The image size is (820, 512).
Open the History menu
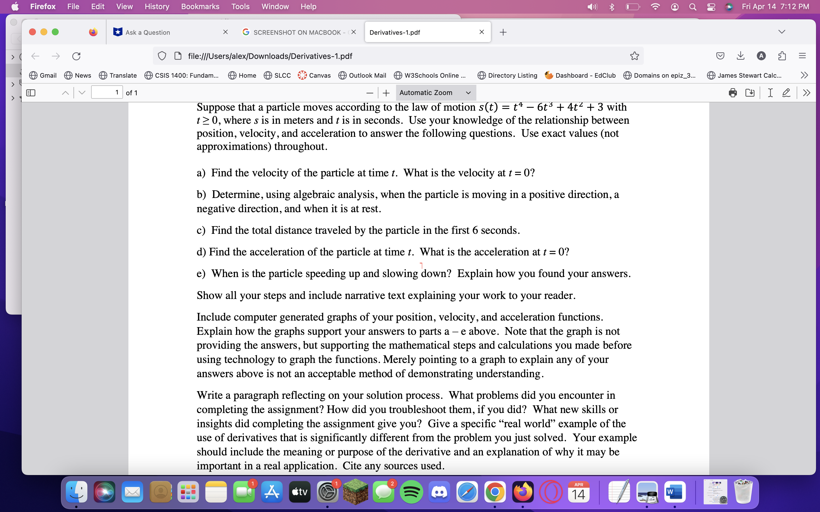(156, 7)
